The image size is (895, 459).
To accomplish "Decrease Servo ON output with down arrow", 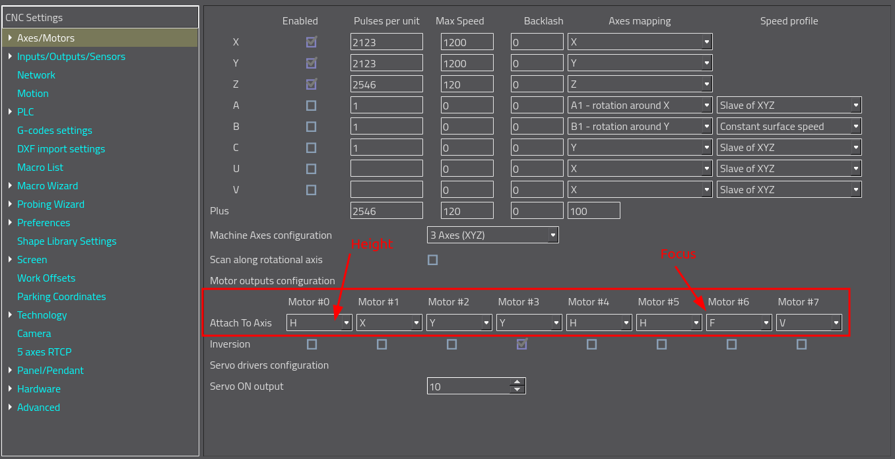I will click(517, 390).
